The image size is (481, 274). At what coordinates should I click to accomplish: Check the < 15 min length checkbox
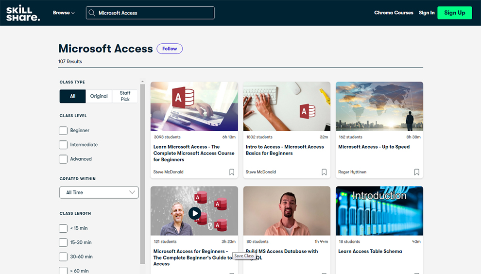[x=63, y=228]
